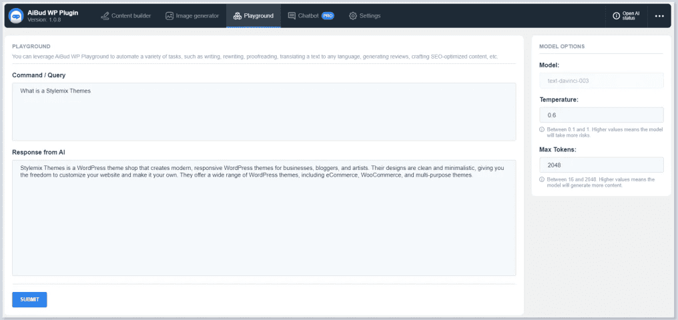Click the Content builder pen icon
The image size is (678, 320).
105,16
